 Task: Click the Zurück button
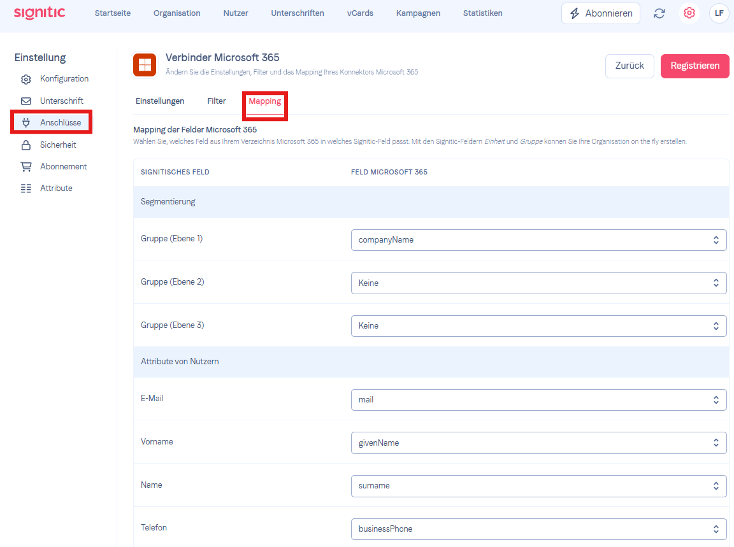tap(629, 66)
